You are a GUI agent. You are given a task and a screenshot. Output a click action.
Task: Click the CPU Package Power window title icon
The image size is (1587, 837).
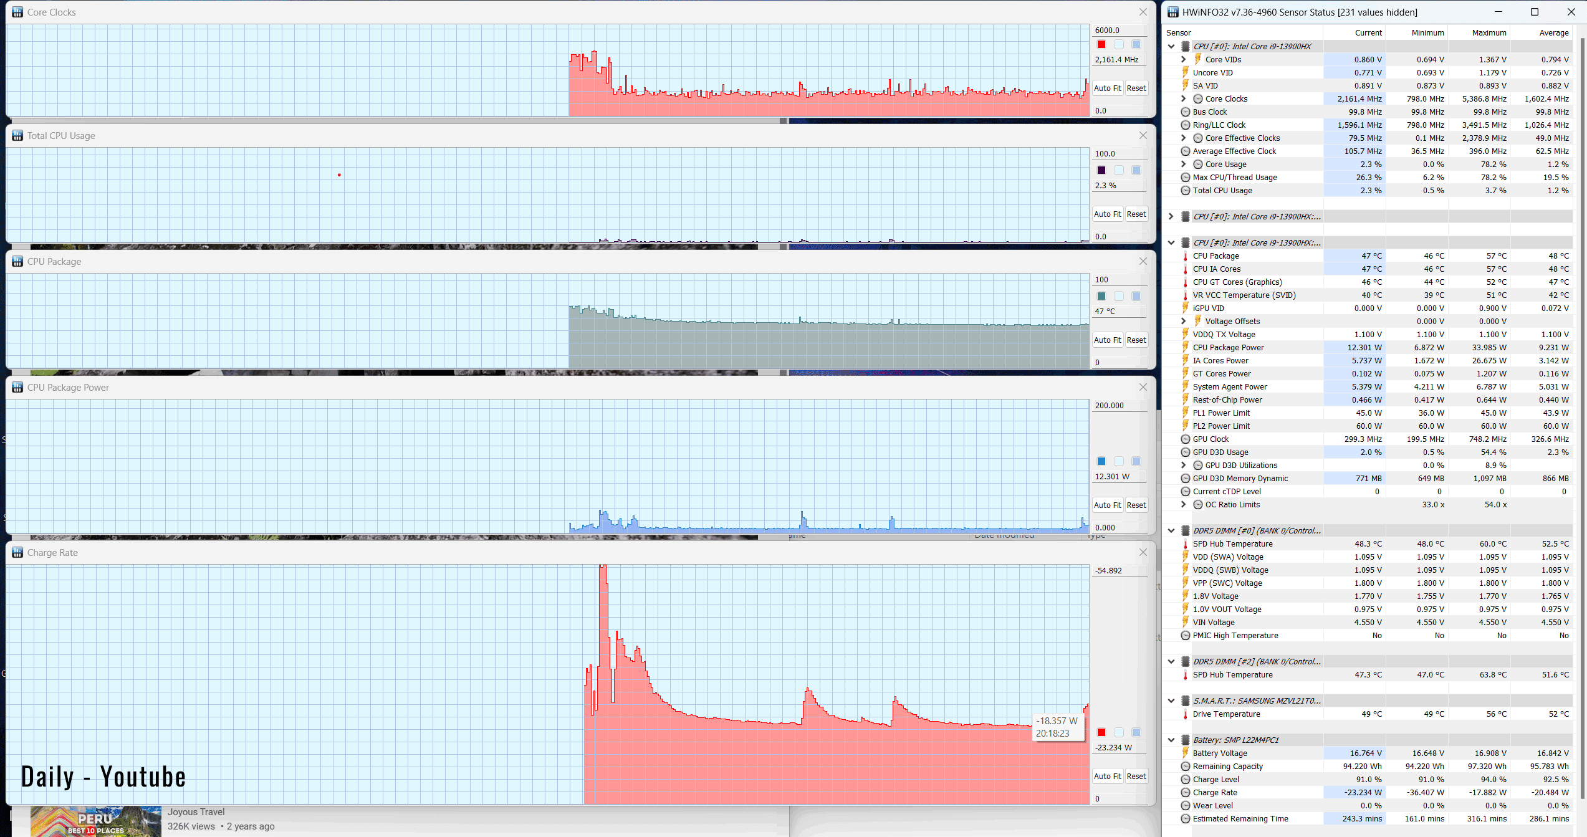click(17, 387)
